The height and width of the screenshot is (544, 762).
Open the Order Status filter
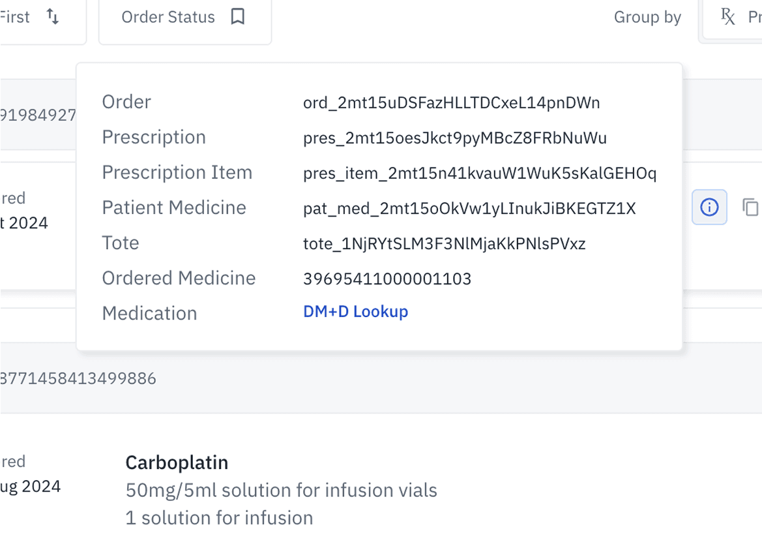184,18
